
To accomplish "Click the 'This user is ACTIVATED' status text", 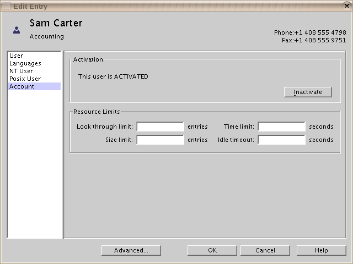I will tap(113, 76).
